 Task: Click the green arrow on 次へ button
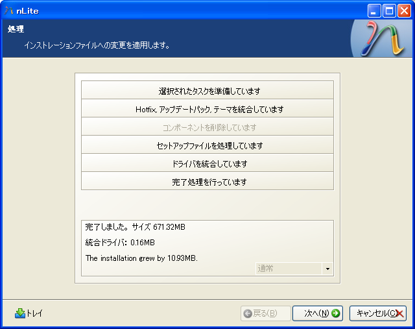tap(336, 313)
